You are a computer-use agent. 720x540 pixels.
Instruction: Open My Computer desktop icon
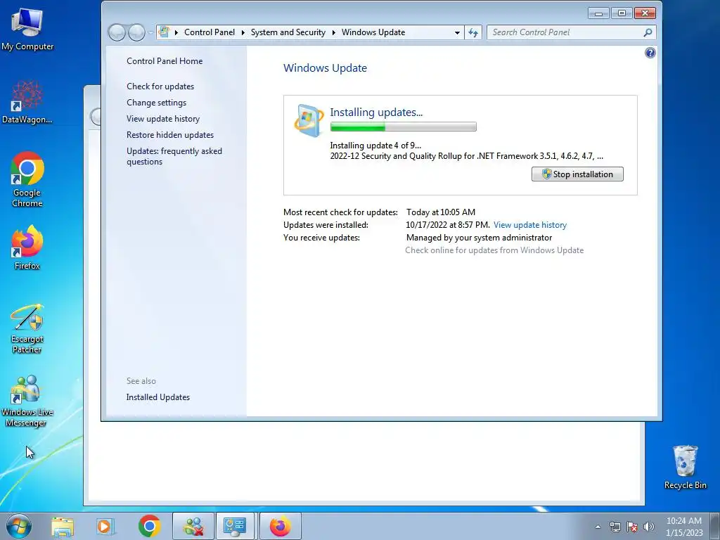(x=27, y=30)
